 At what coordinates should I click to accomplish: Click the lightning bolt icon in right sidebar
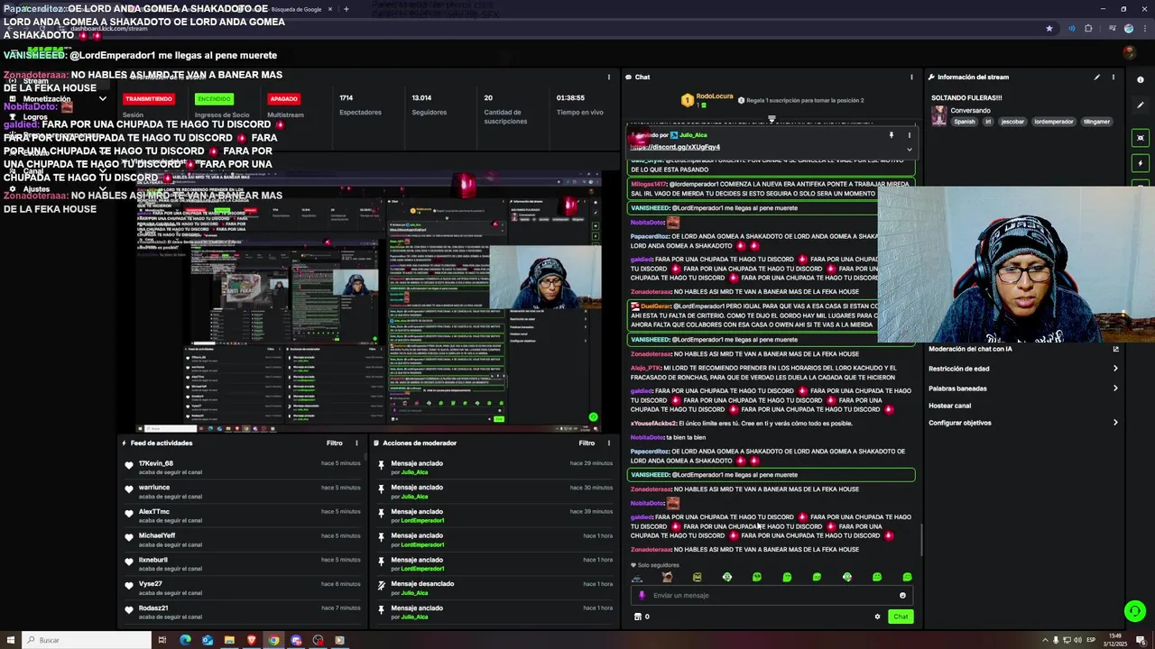[x=1141, y=163]
